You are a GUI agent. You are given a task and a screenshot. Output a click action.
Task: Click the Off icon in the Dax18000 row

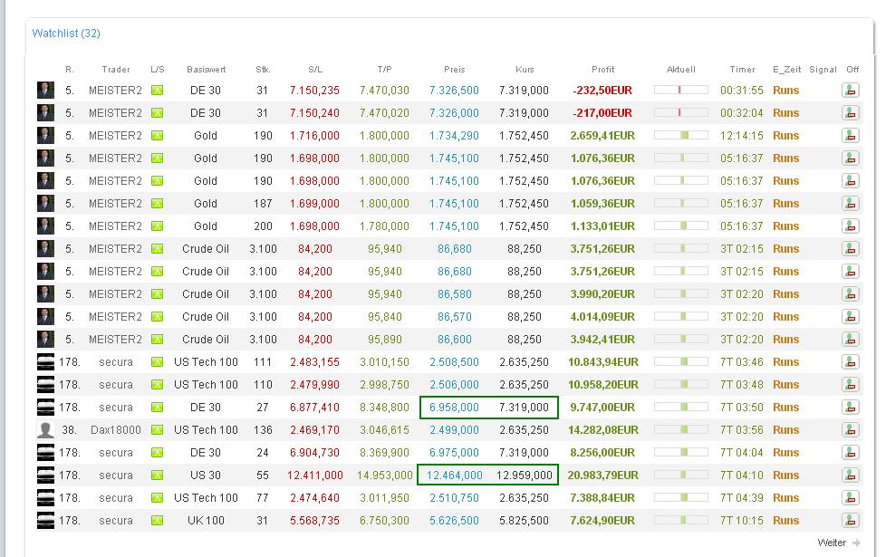click(x=850, y=430)
